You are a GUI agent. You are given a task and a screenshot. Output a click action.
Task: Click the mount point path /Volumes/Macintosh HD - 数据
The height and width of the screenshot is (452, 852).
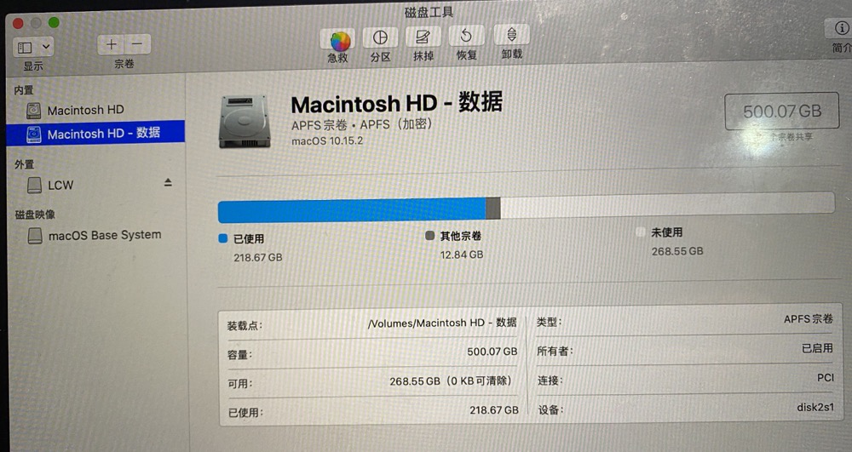[x=442, y=323]
